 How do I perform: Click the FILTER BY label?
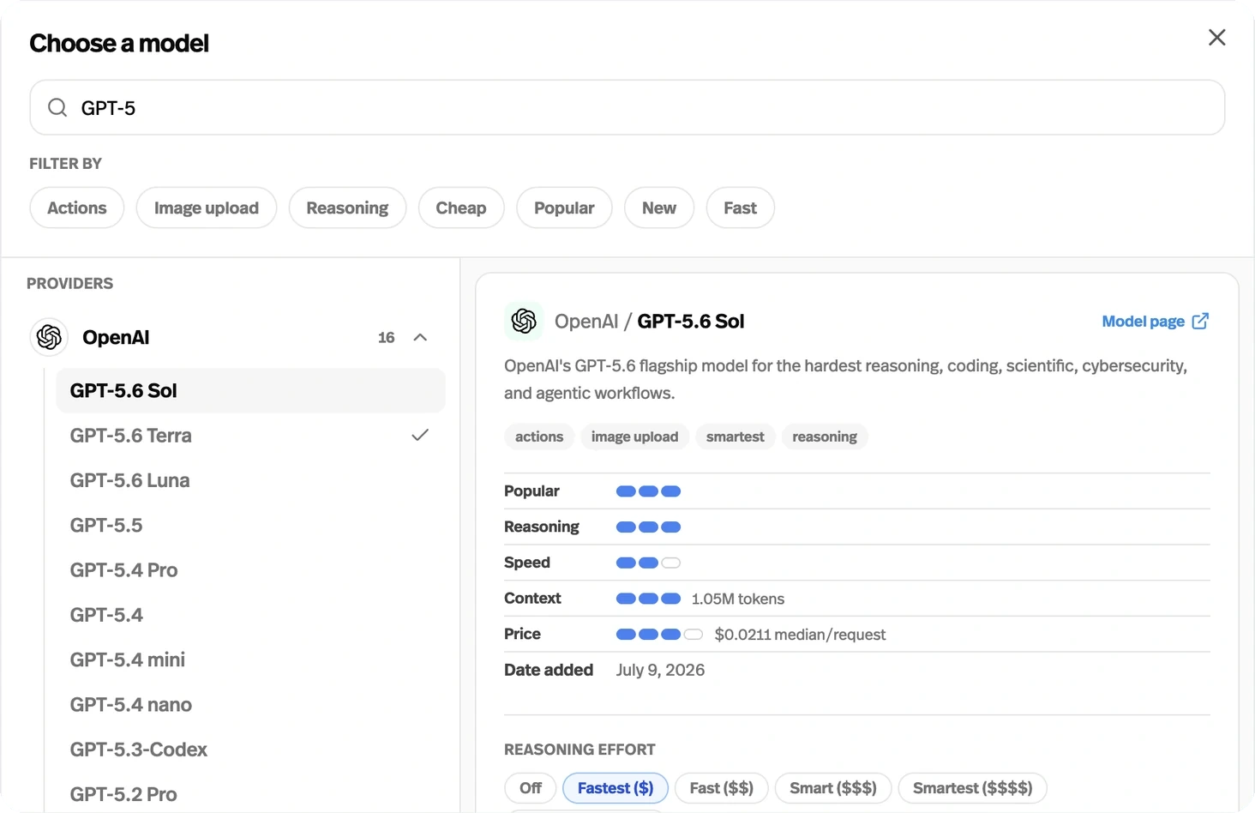coord(66,163)
